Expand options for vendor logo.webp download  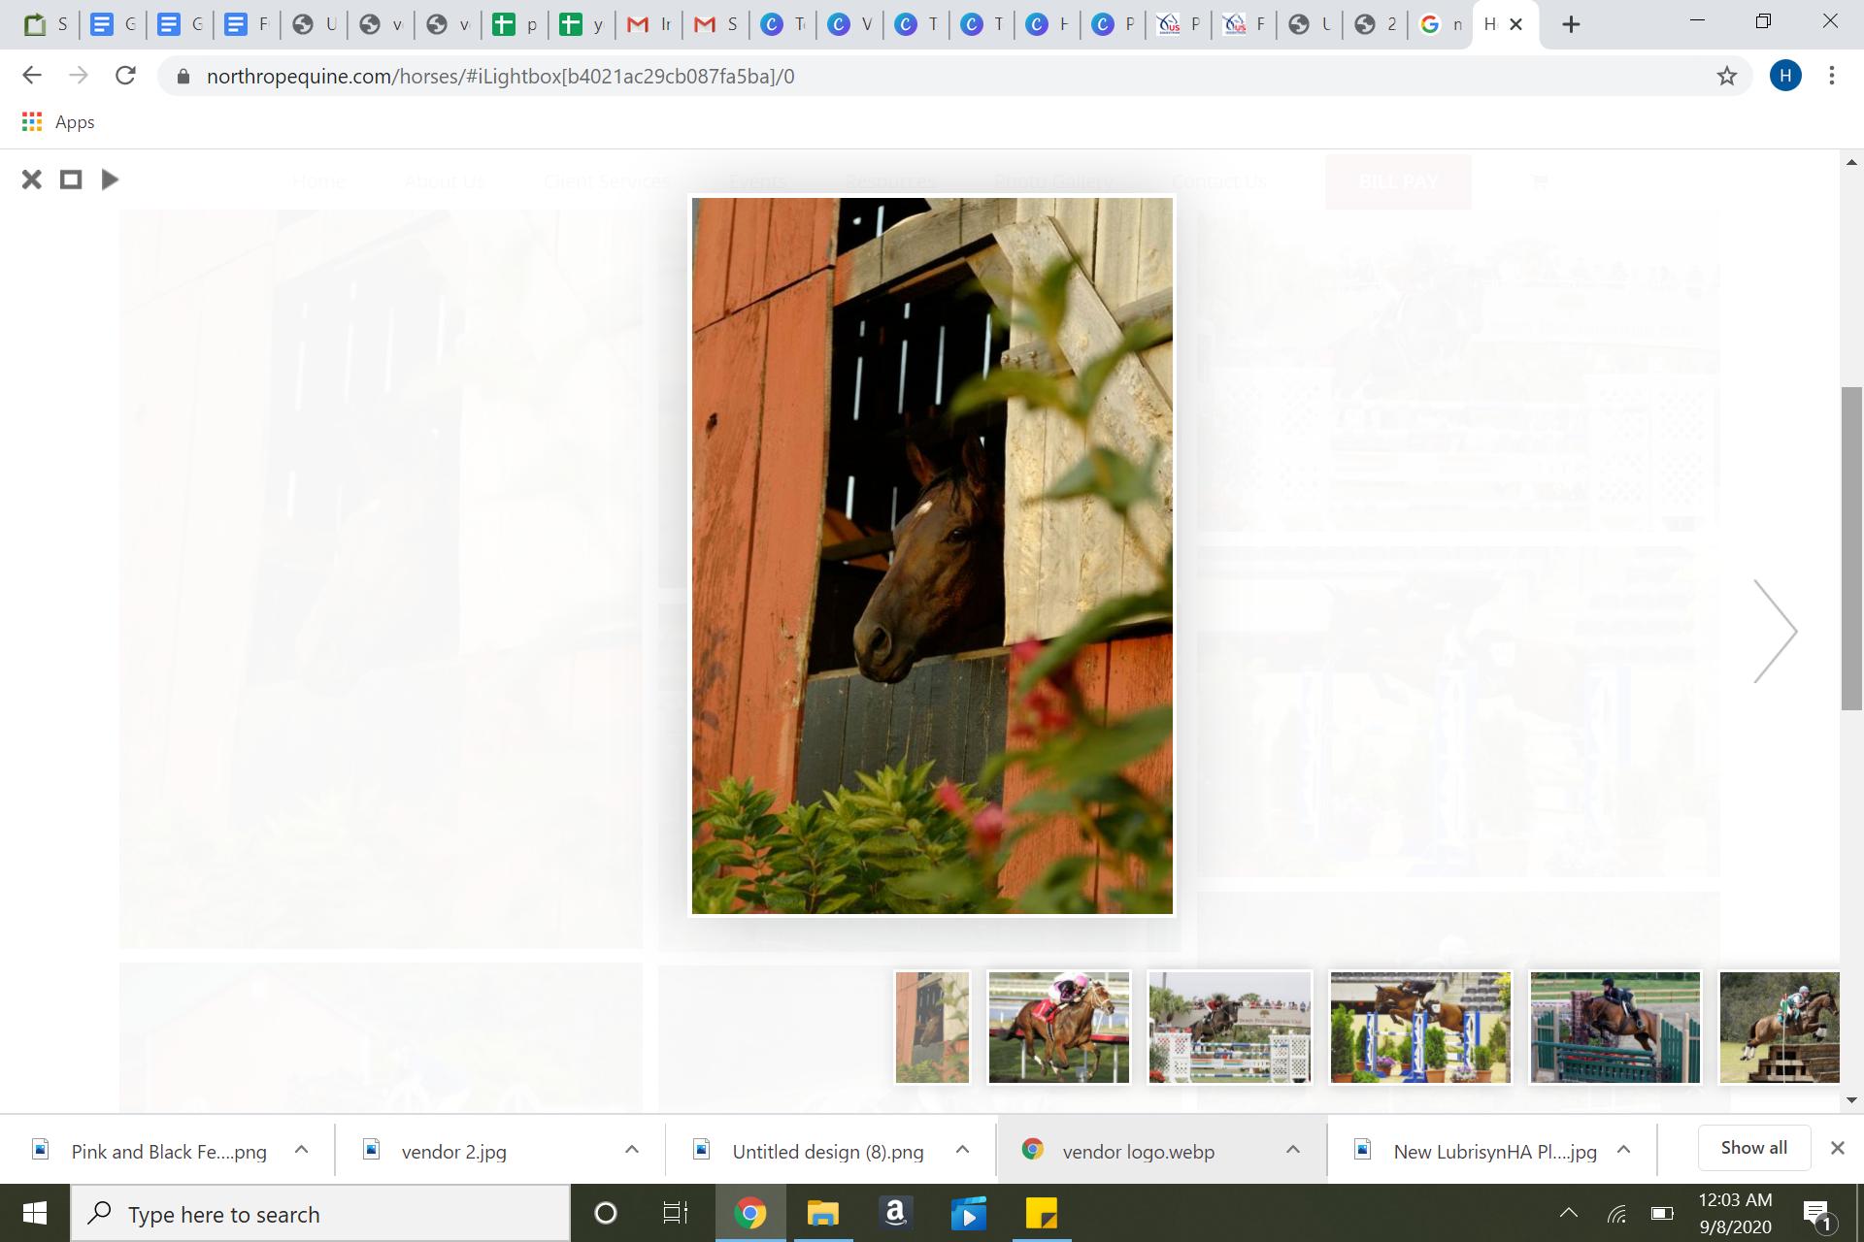coord(1292,1150)
